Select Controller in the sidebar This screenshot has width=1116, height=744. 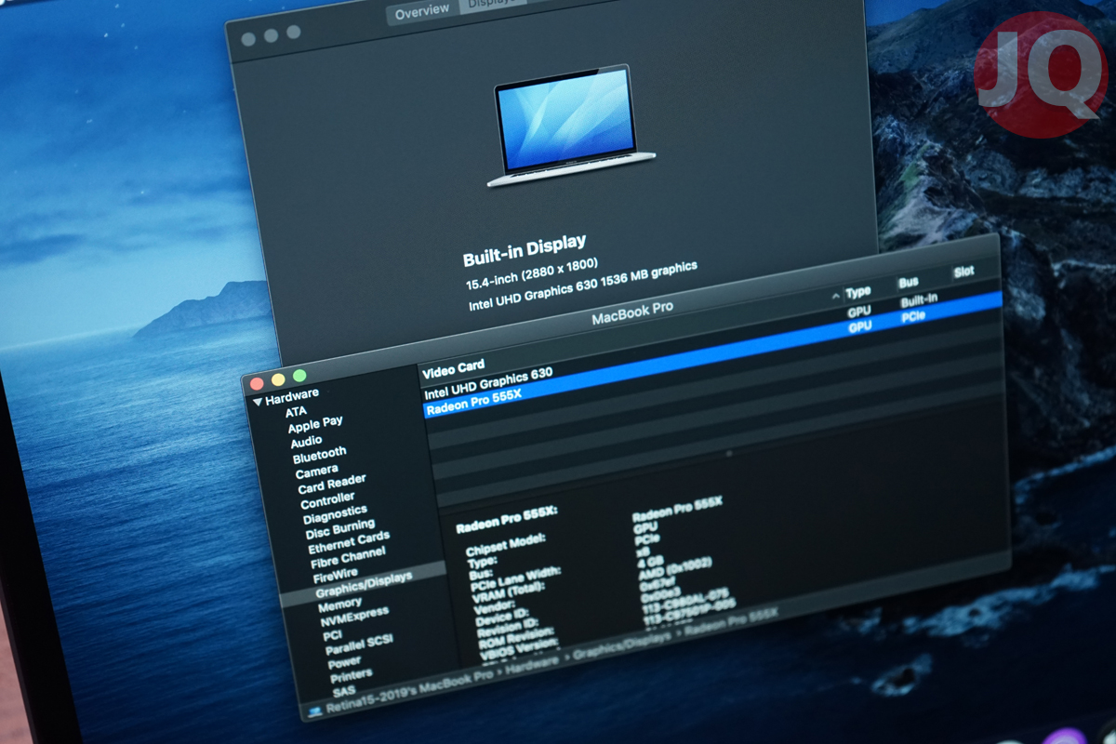tap(327, 500)
